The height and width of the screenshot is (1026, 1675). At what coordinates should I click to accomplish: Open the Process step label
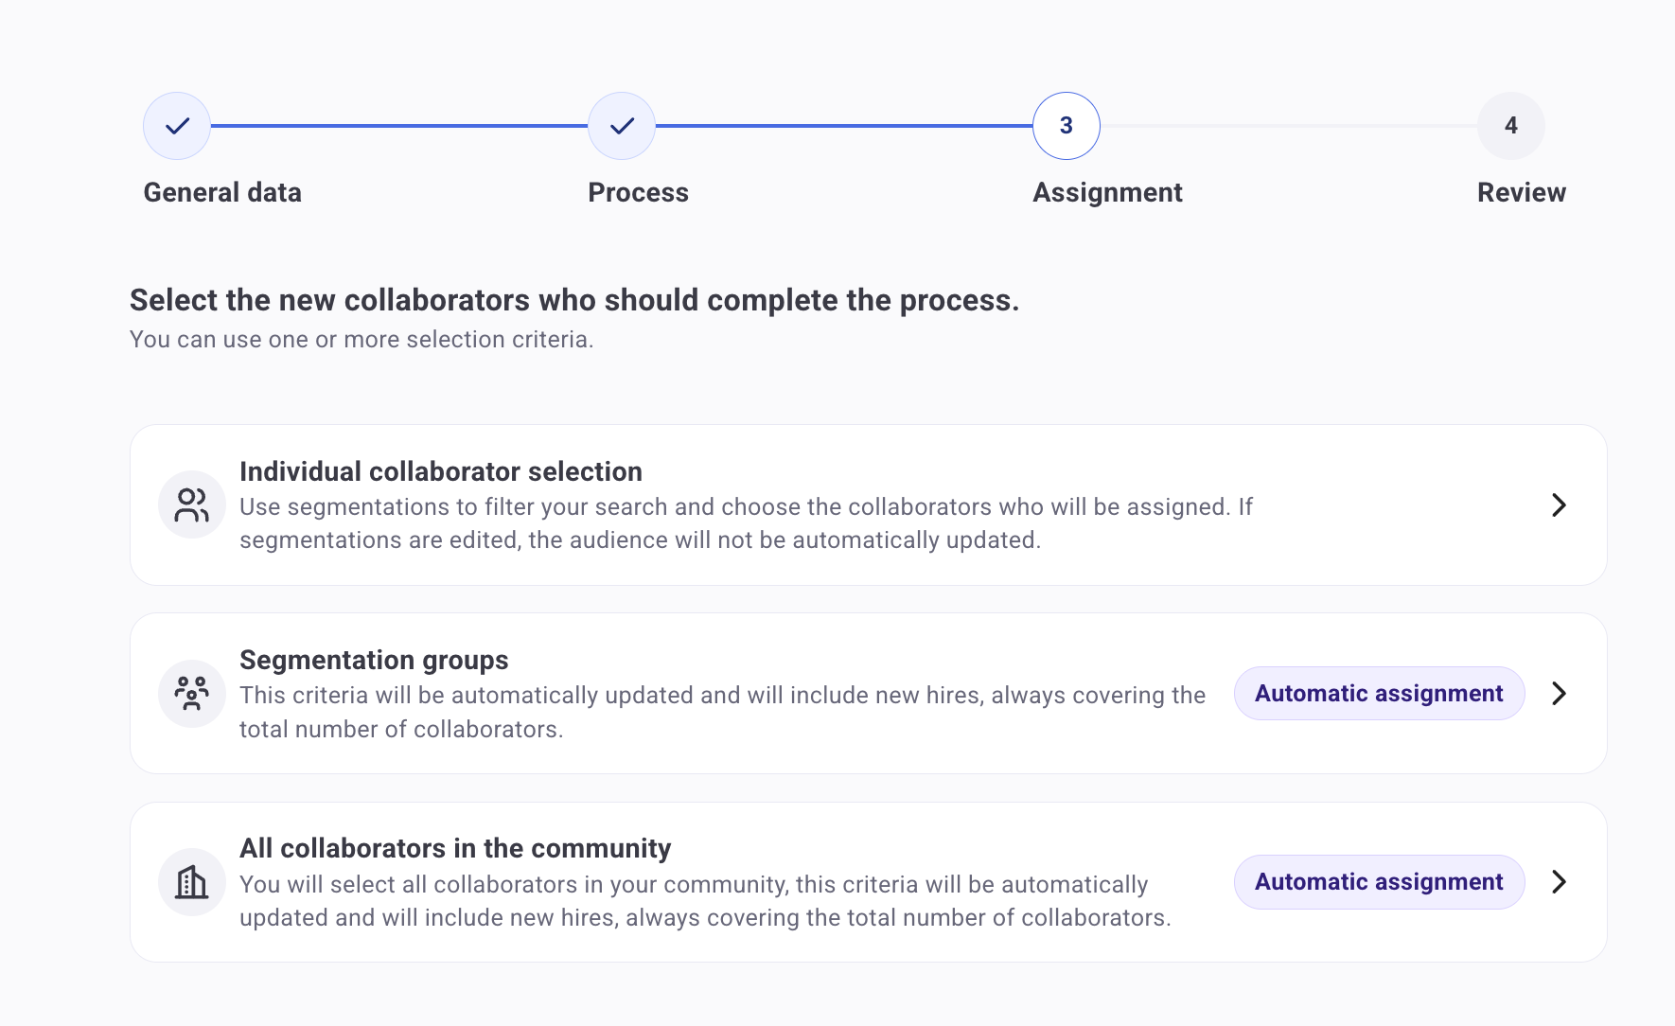click(638, 192)
